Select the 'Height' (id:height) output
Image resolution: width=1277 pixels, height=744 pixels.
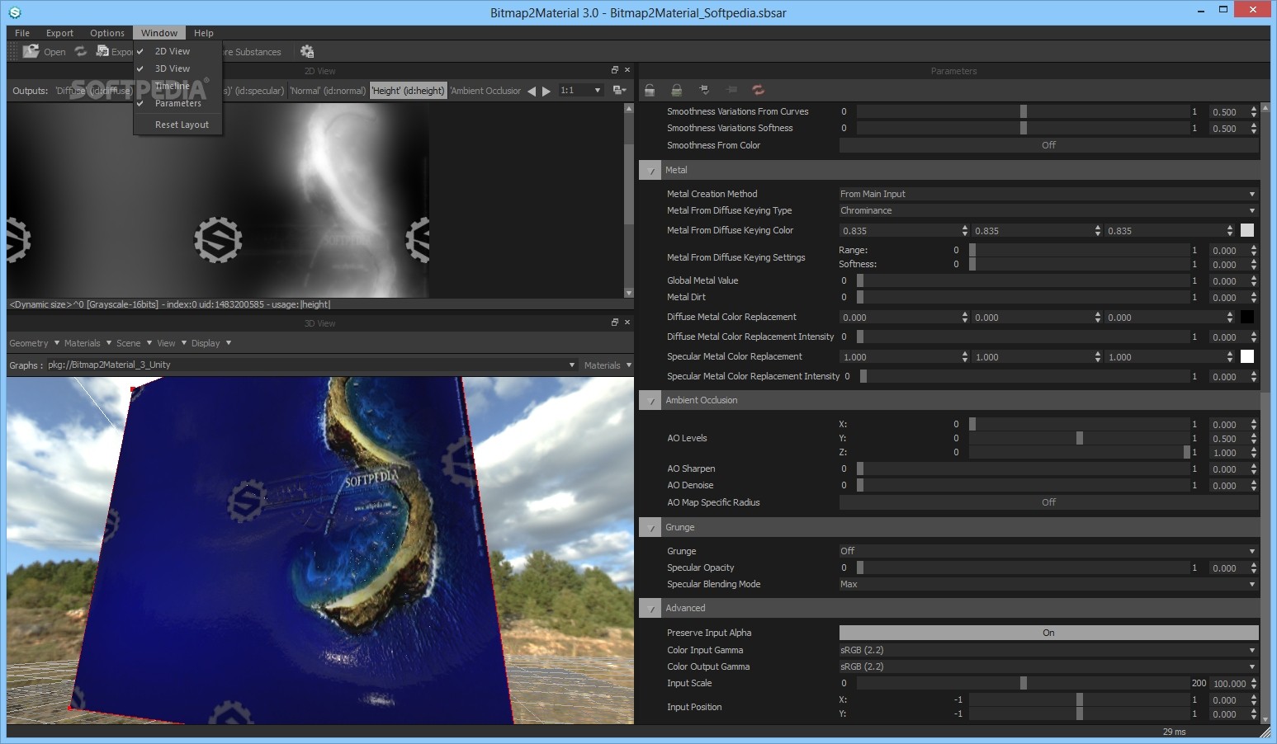408,91
